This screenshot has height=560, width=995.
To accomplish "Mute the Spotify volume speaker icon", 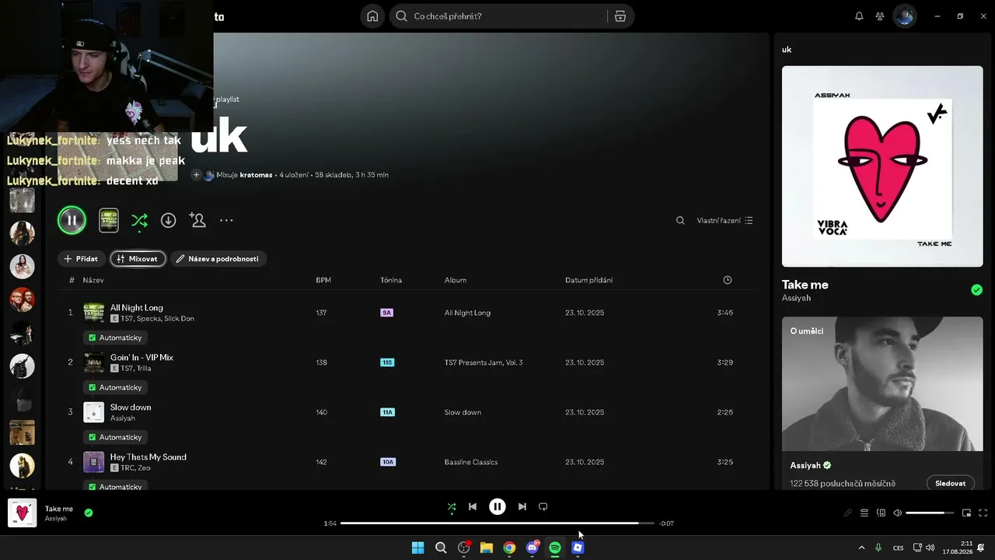I will pos(898,513).
